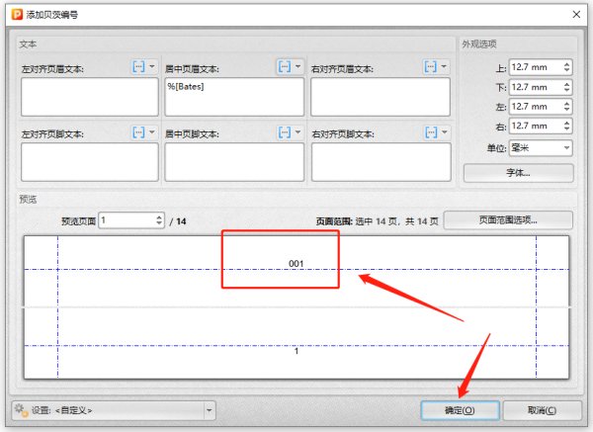Adjust the right margin spinner arrows

(566, 126)
